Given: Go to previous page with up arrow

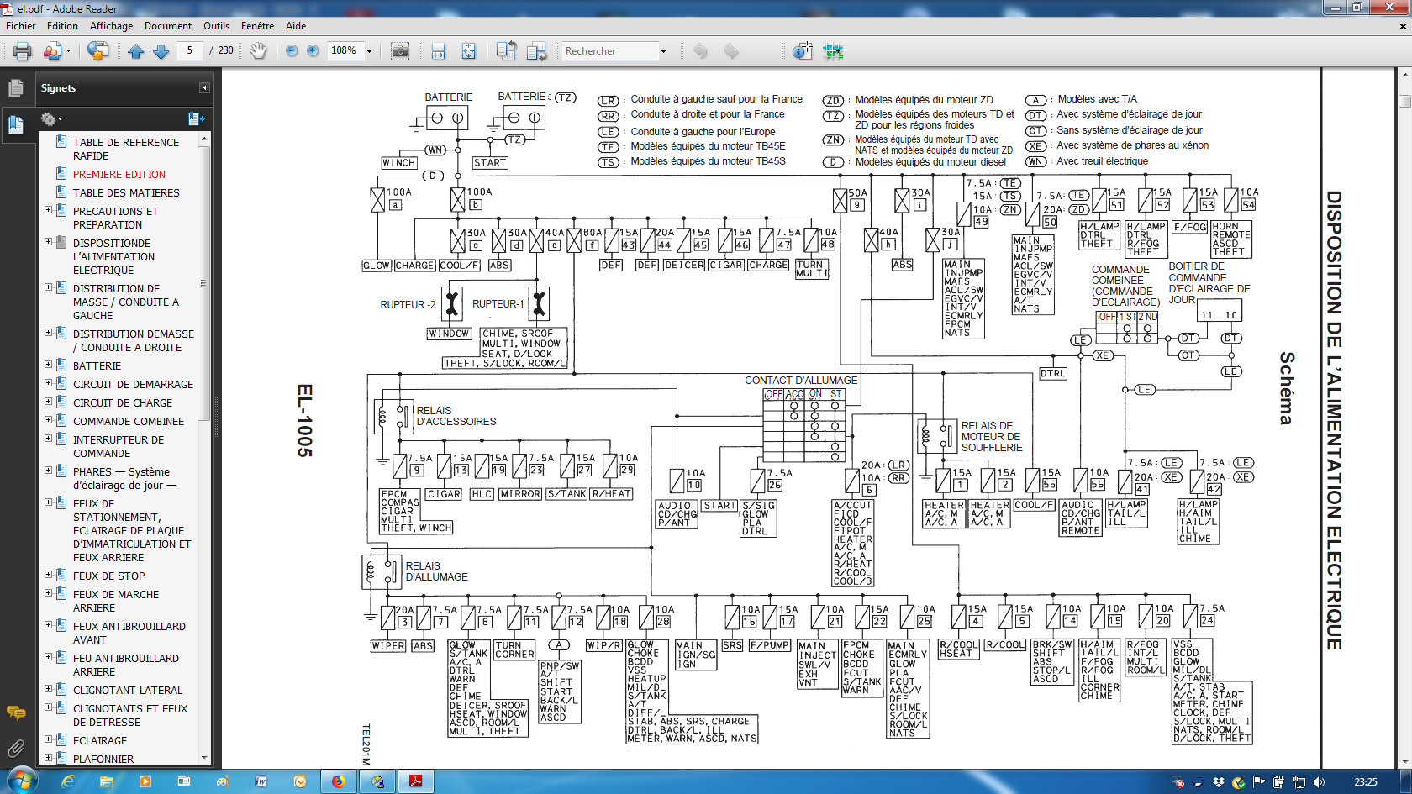Looking at the screenshot, I should pyautogui.click(x=136, y=51).
